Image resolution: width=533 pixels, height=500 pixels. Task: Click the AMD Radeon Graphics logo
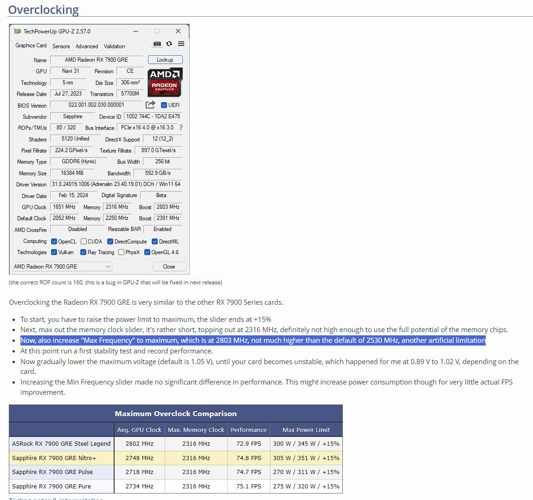(x=165, y=82)
